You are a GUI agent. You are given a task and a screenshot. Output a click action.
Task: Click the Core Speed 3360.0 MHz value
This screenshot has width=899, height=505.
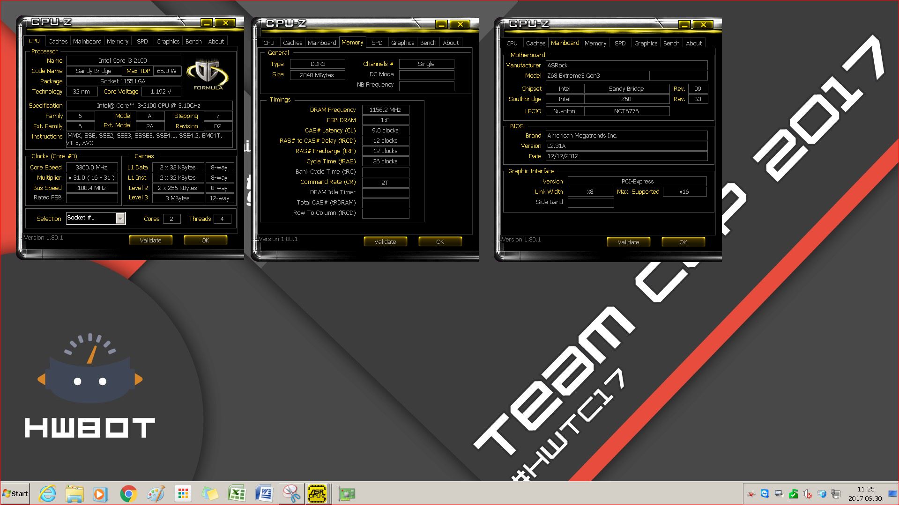coord(92,167)
